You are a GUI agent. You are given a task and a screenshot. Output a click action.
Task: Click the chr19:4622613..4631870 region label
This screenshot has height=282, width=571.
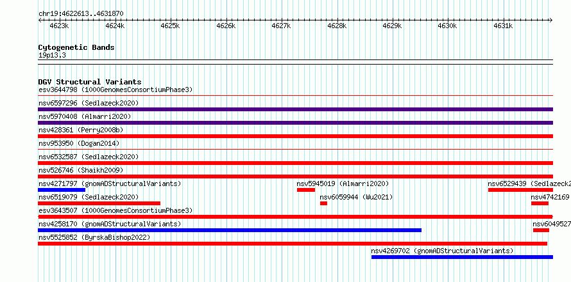click(81, 14)
